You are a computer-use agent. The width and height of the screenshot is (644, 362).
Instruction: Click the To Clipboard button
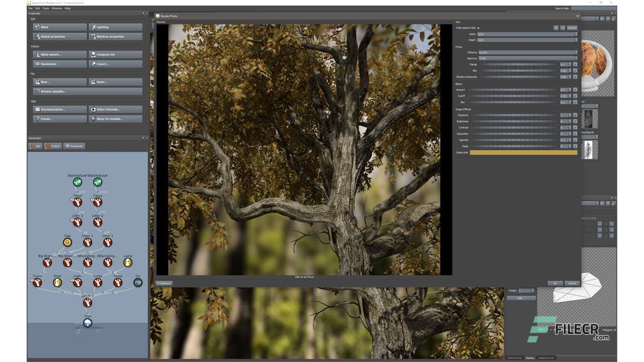point(165,283)
